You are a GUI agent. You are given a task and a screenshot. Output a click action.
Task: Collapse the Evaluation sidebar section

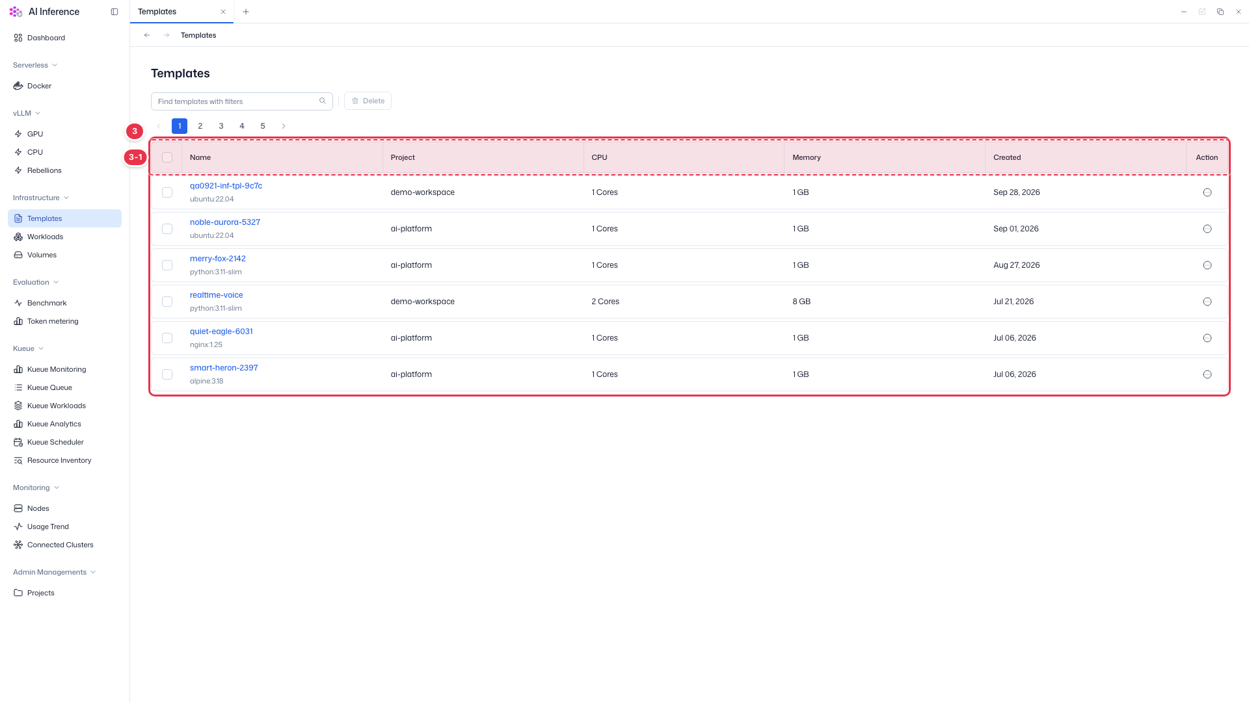pos(36,282)
